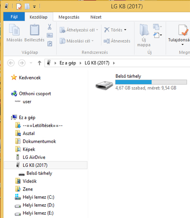Open the quick access toolbar customize arrow
190x218 pixels.
(x=34, y=7)
